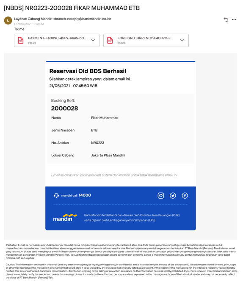Open the more options ellipsis menu
Image resolution: width=243 pixels, height=284 pixels.
[x=234, y=19]
